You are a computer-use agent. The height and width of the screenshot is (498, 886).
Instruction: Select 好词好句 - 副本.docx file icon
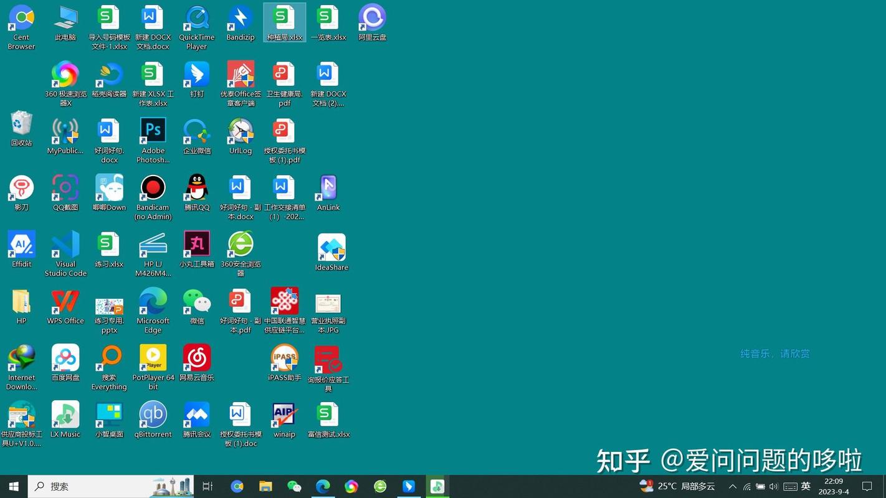pyautogui.click(x=241, y=188)
